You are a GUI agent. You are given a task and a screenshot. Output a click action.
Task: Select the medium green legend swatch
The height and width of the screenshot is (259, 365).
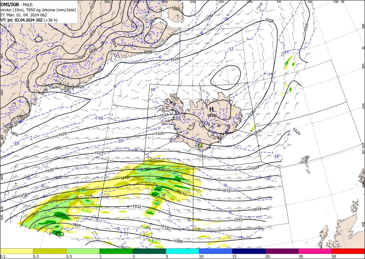116,251
